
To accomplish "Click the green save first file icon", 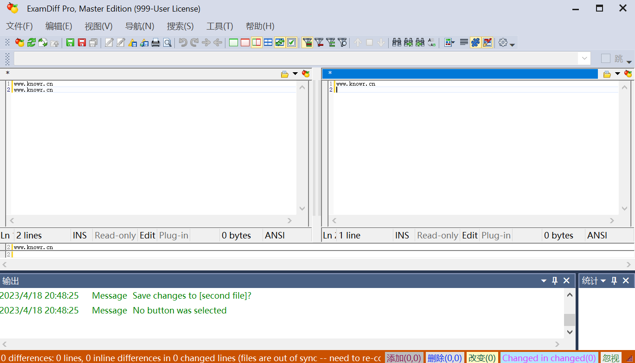I will click(x=70, y=43).
